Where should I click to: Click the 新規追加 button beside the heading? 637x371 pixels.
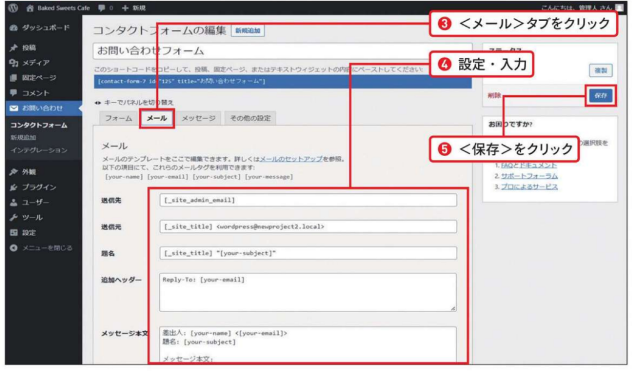click(x=248, y=30)
